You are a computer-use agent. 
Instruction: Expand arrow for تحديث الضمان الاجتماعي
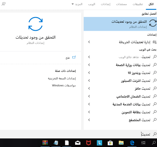click(x=89, y=96)
